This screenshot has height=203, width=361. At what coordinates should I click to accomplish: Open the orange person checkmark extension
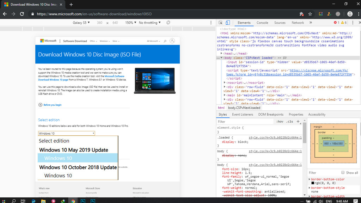pyautogui.click(x=329, y=14)
